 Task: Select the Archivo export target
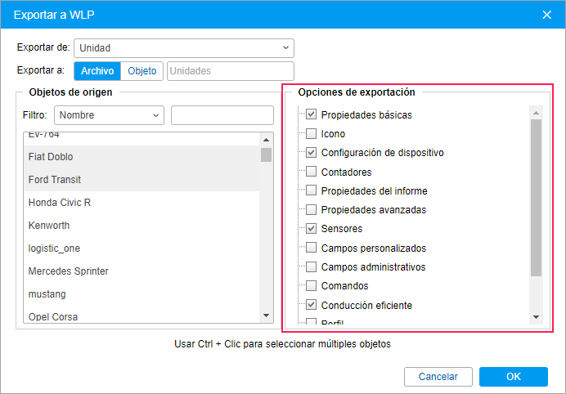pyautogui.click(x=97, y=71)
